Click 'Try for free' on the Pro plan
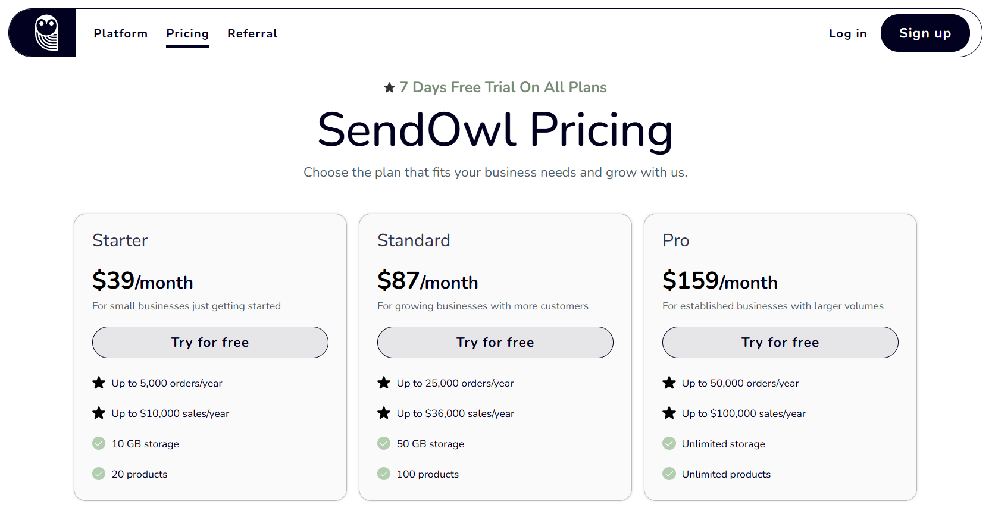This screenshot has height=511, width=992. pos(780,342)
